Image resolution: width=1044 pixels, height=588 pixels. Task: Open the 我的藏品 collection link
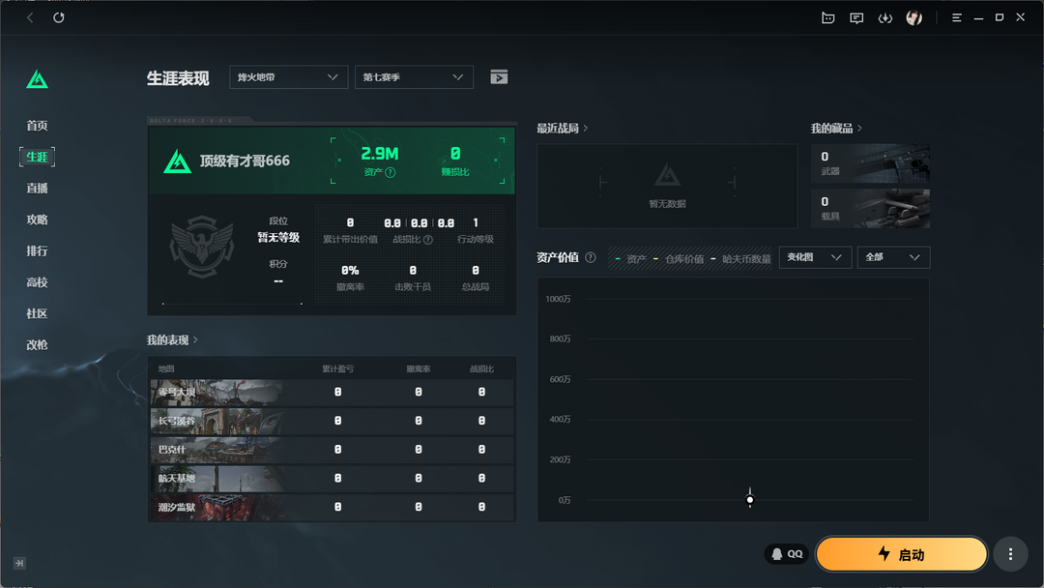[x=836, y=129]
